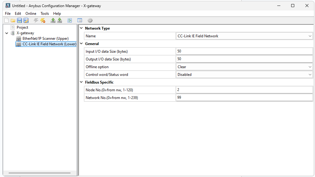Click the Input I/O data Size field
Screen dimensions: 315x177
(244, 51)
